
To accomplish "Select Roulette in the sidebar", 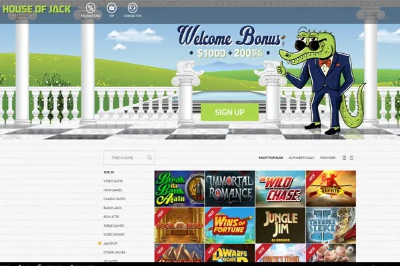I will tap(111, 217).
